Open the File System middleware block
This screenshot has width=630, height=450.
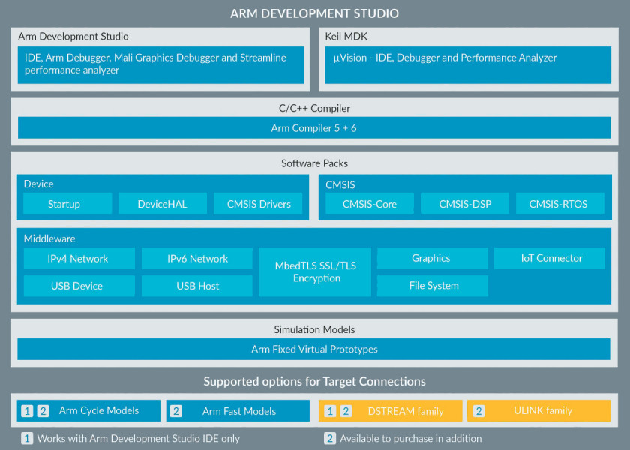click(x=433, y=286)
